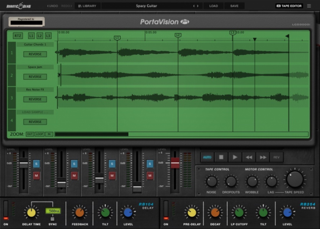This screenshot has width=320, height=229.
Task: Open the Library browser
Action: coord(87,6)
